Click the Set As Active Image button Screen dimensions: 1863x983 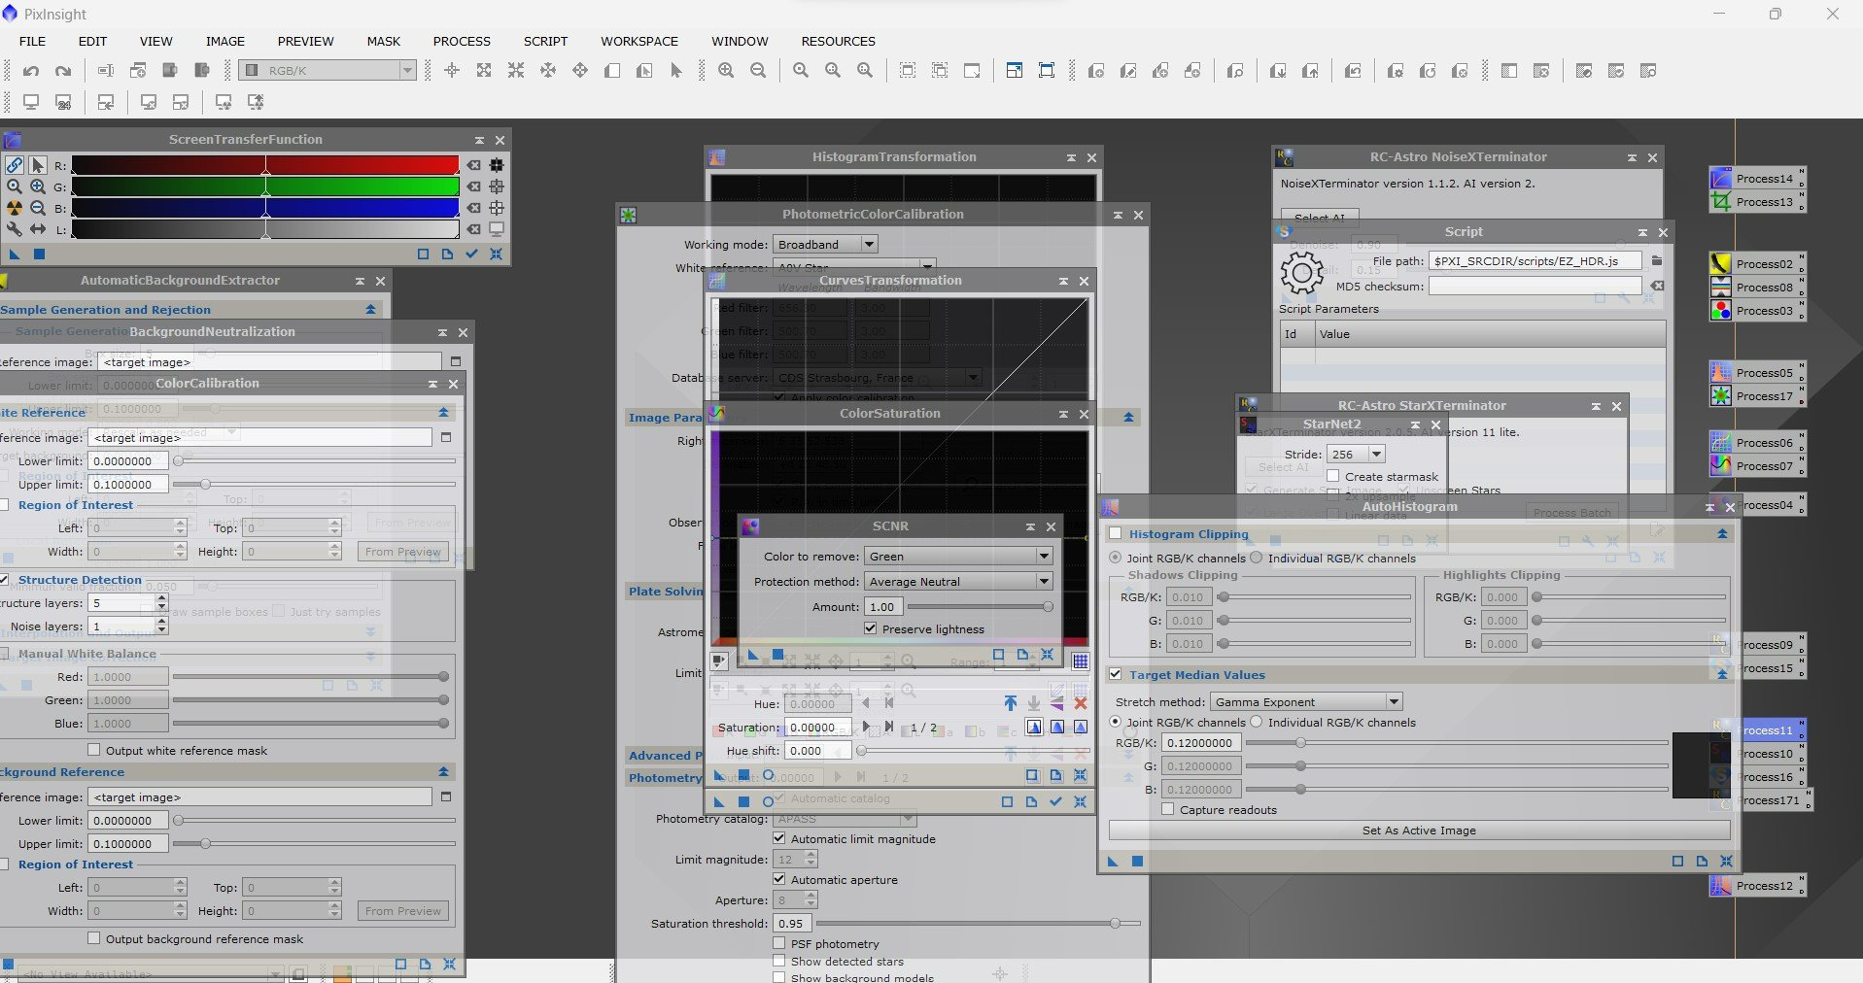(1419, 830)
